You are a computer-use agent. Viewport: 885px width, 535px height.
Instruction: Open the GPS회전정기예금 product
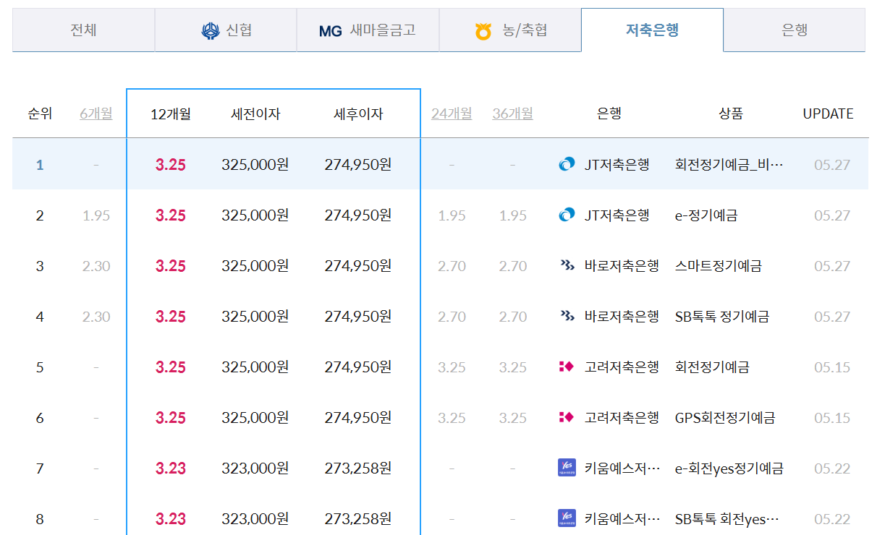click(x=725, y=418)
